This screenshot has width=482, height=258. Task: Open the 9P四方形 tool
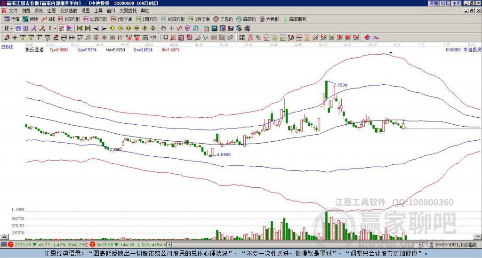pos(95,19)
